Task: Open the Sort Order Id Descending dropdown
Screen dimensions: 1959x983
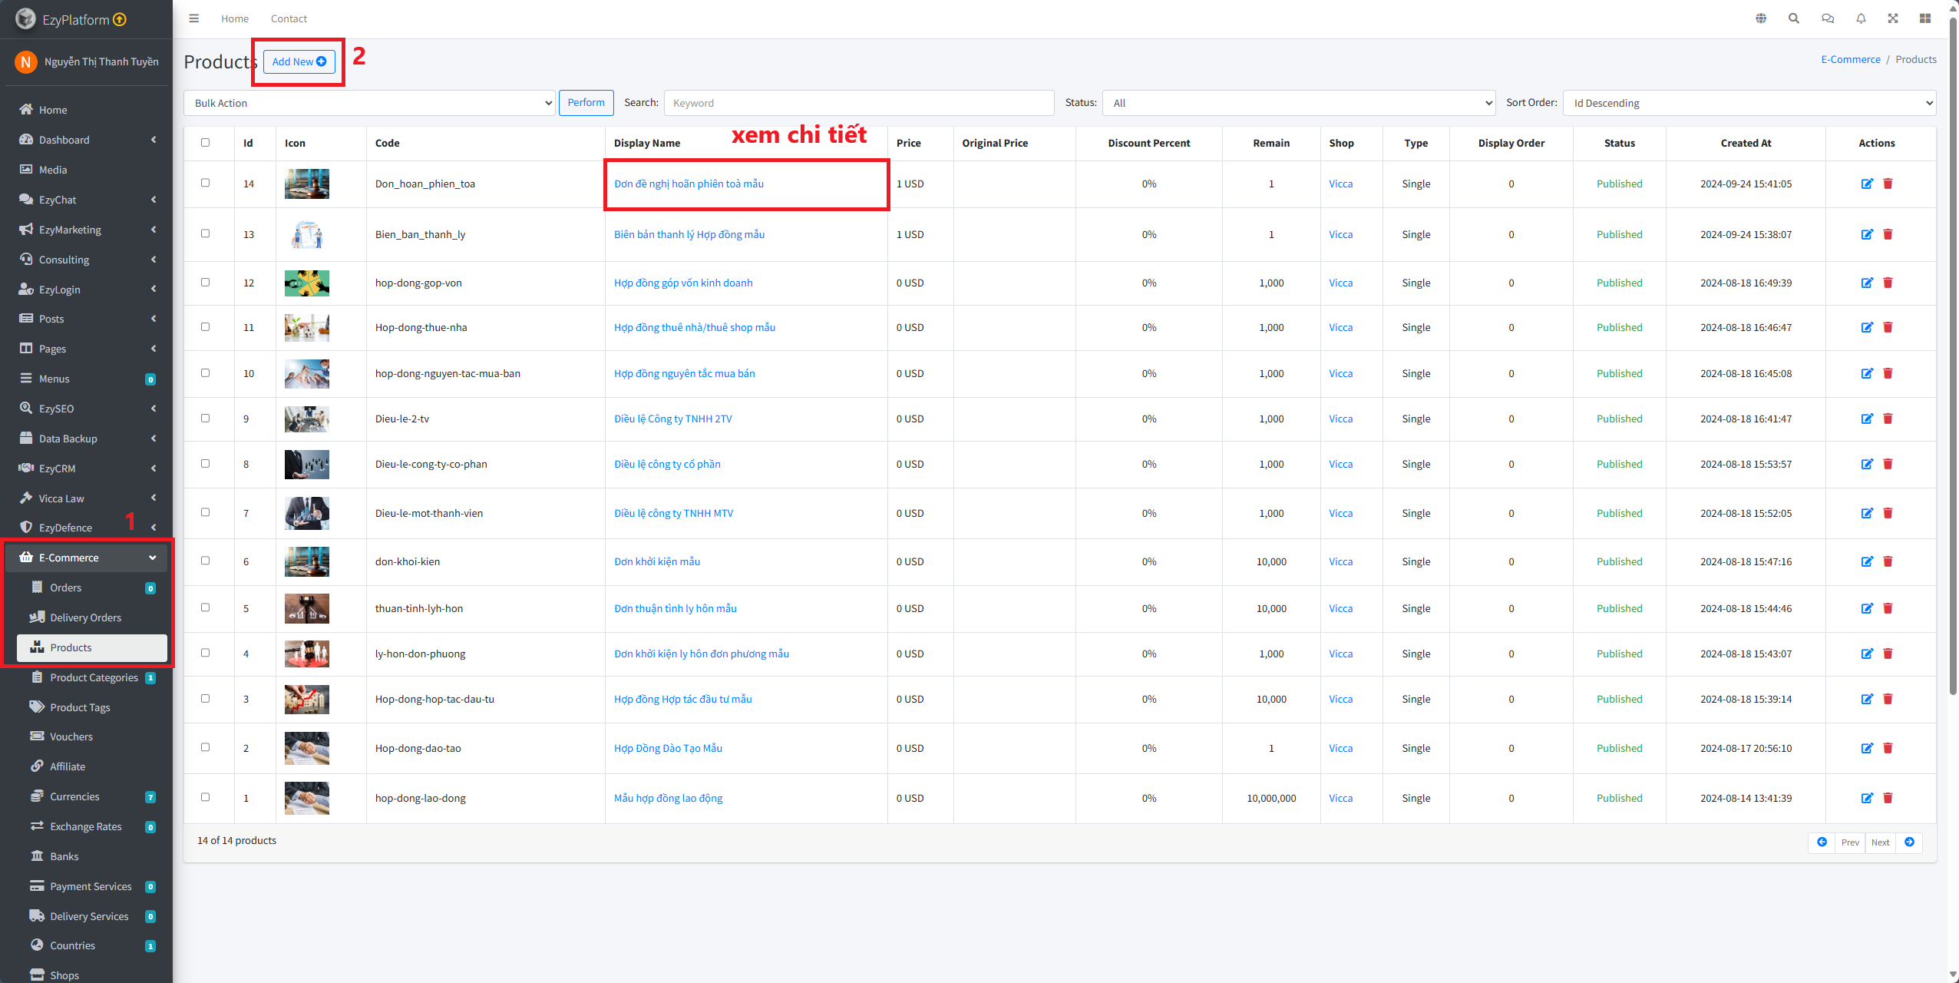Action: pos(1749,103)
